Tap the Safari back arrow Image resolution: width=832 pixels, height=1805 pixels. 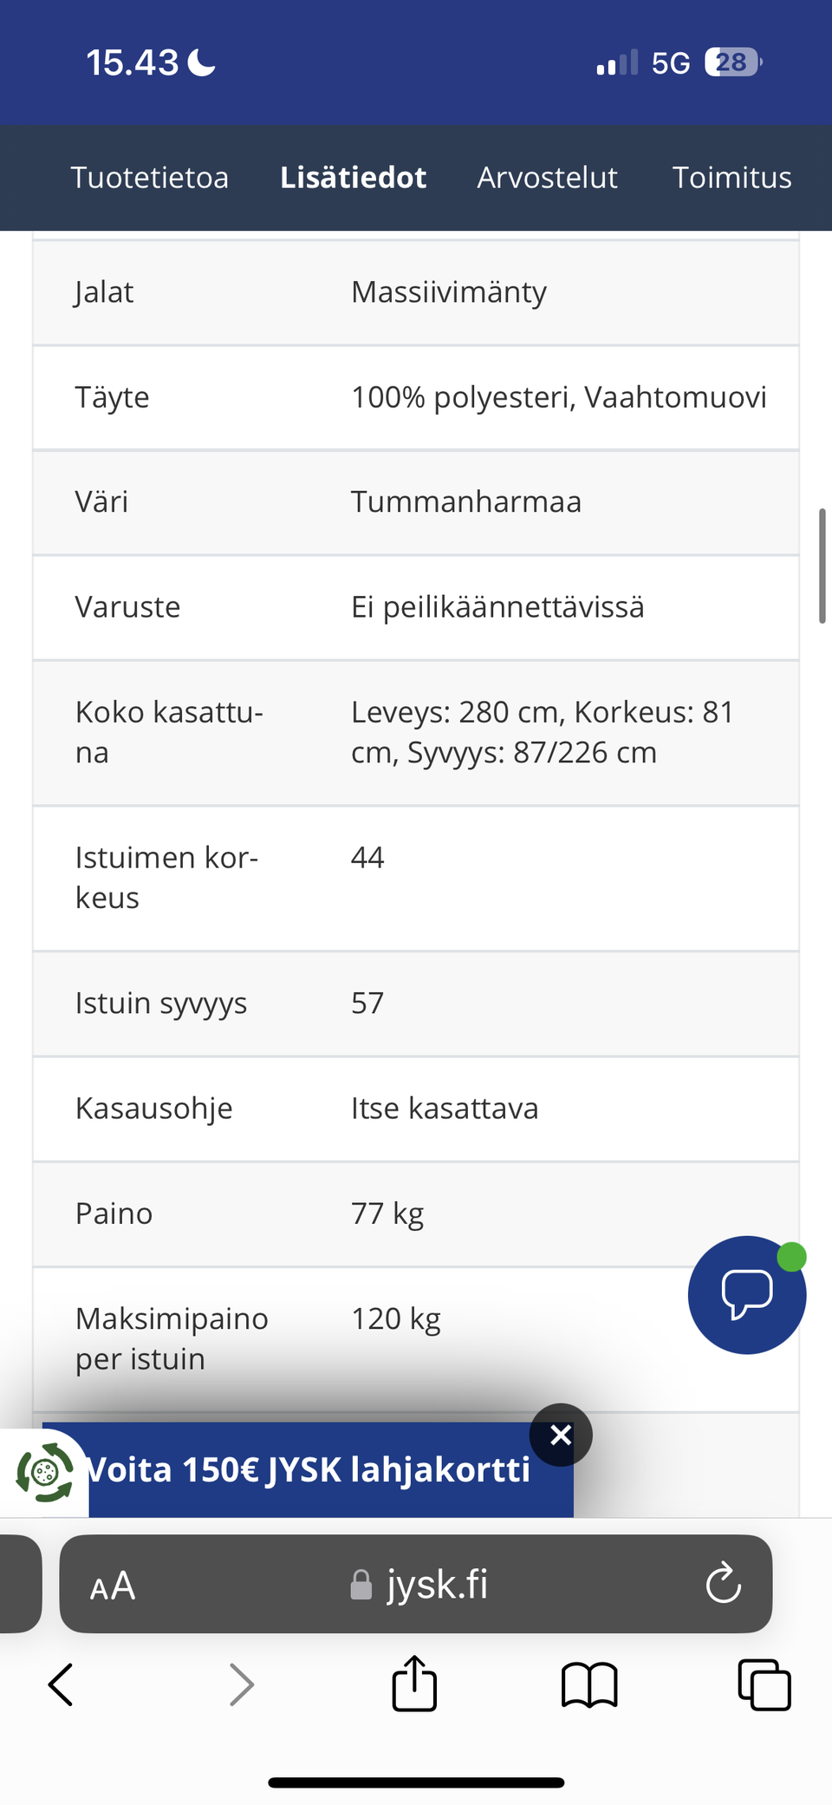pos(61,1685)
